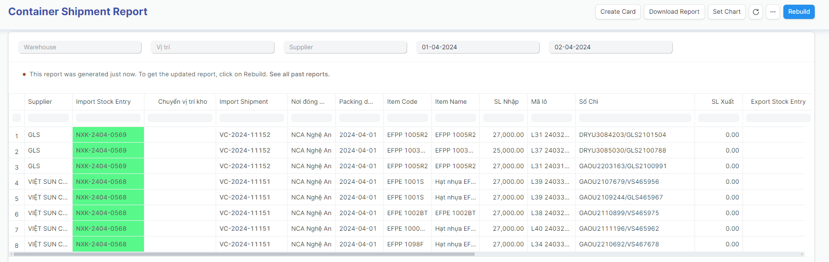Pick the from-date field 01-04-2024

tap(477, 47)
